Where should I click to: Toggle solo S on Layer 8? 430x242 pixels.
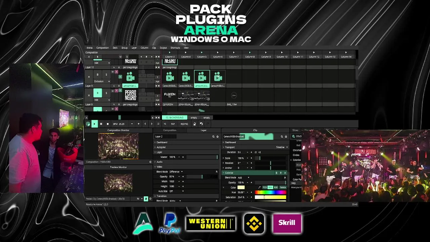click(106, 93)
